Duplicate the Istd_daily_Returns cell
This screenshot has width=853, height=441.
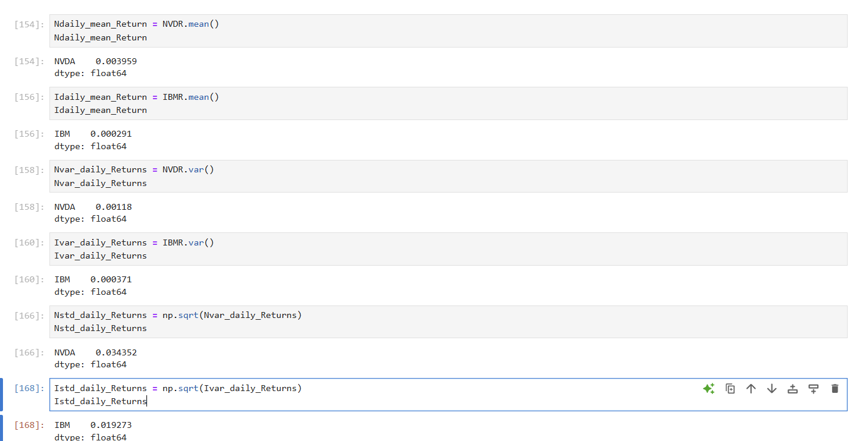730,389
